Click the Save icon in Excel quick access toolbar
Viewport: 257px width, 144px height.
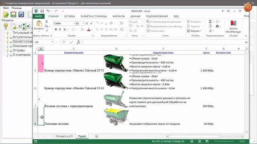(42, 11)
